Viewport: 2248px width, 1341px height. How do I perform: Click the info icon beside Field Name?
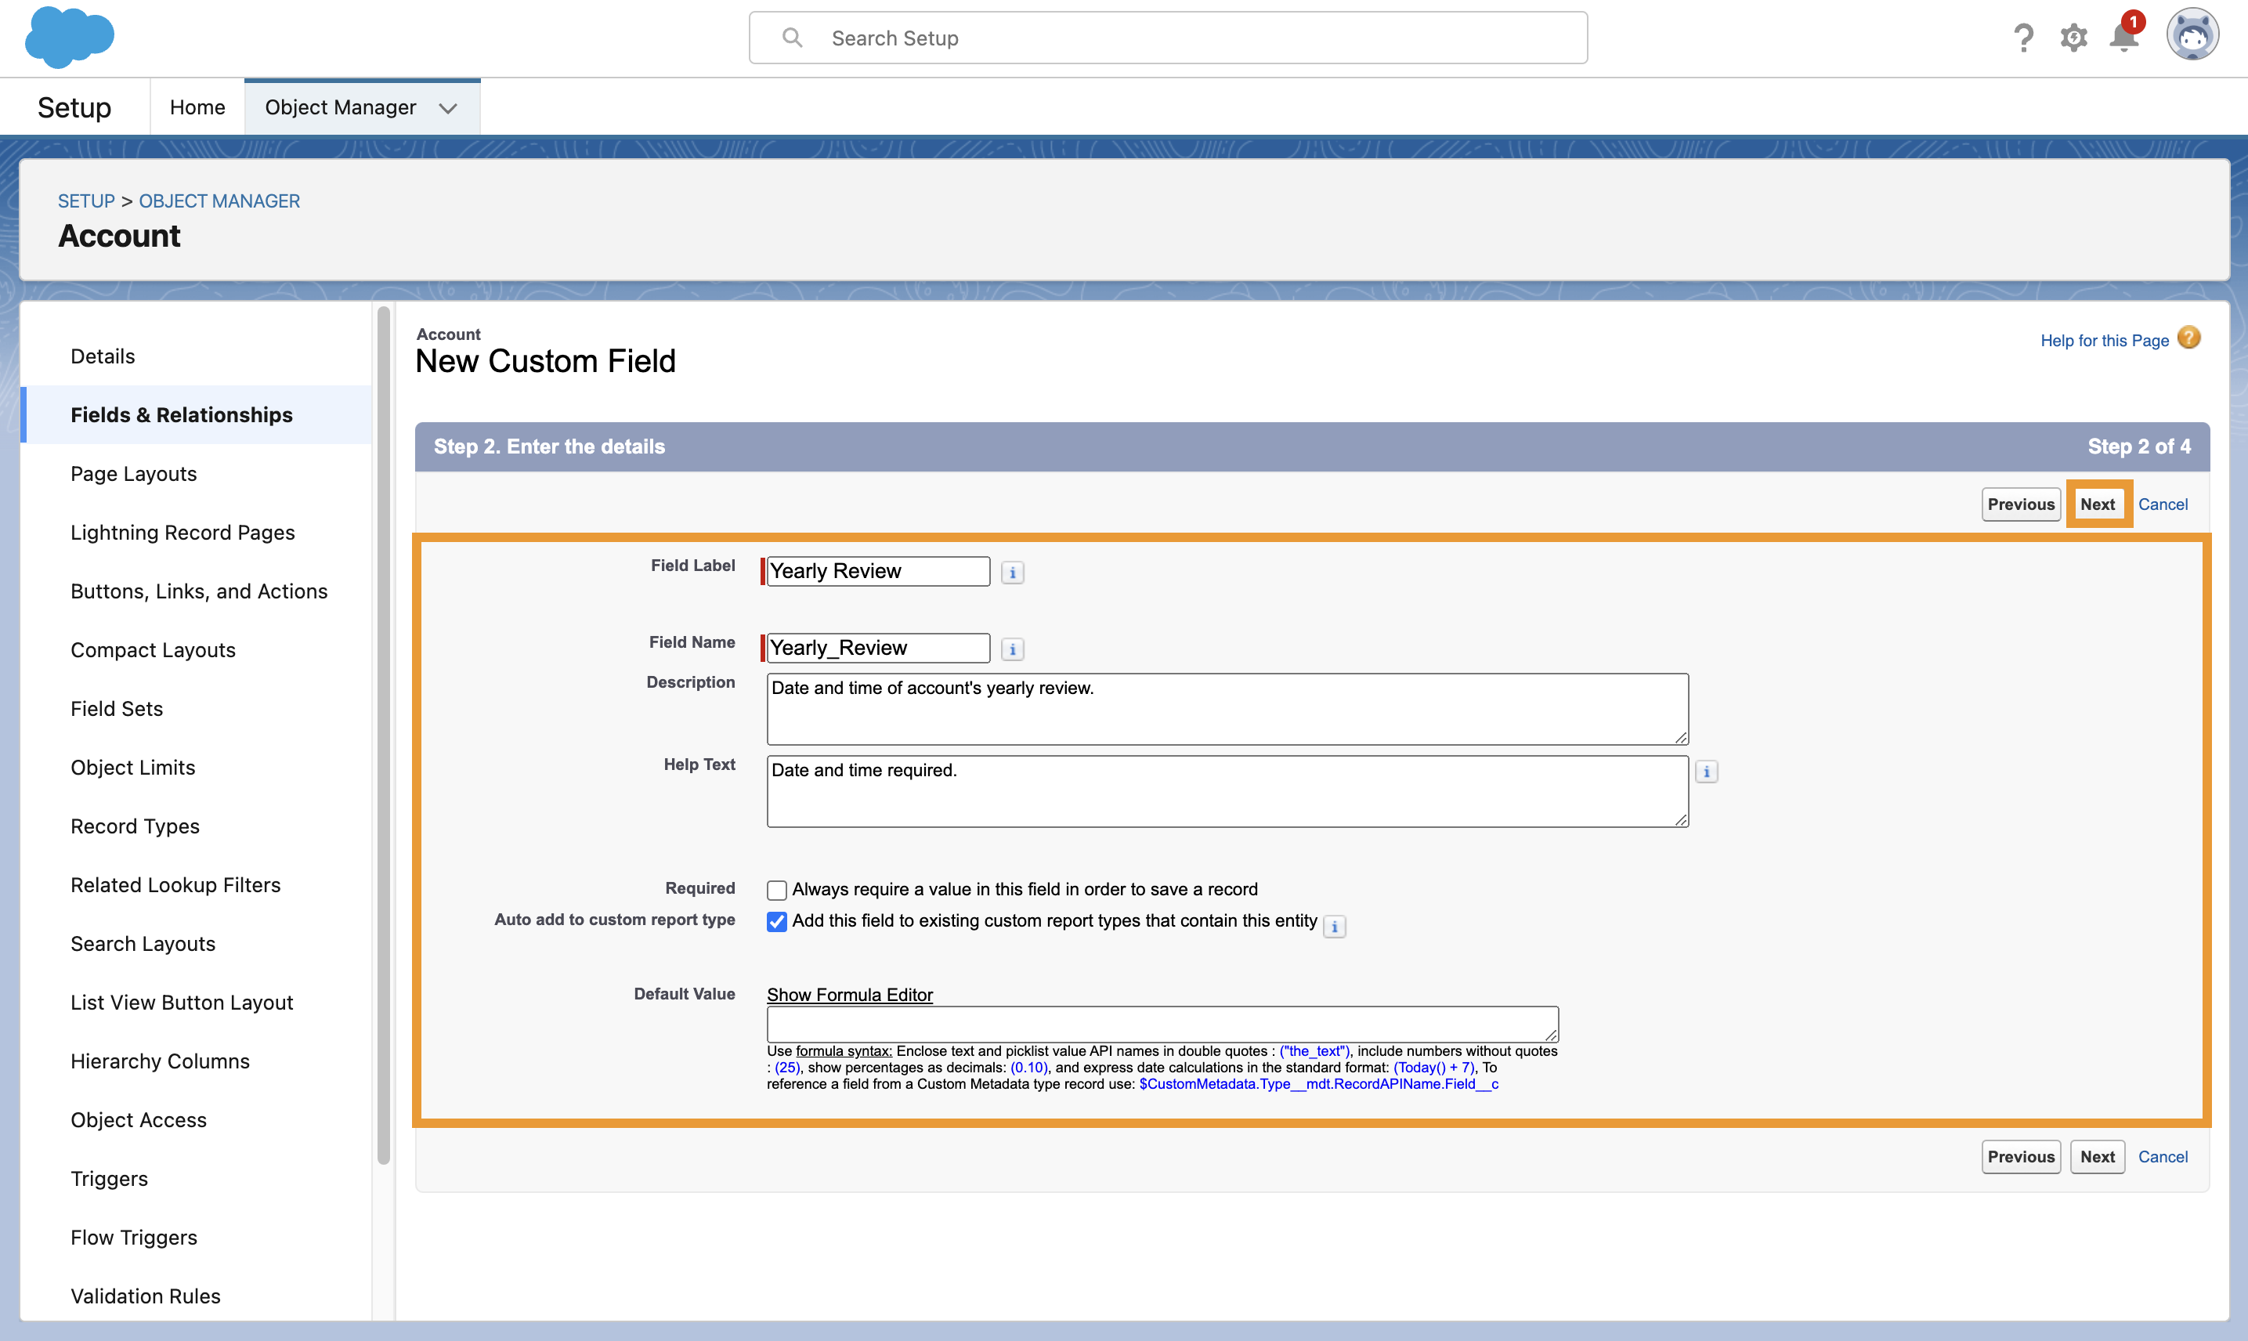point(1012,649)
